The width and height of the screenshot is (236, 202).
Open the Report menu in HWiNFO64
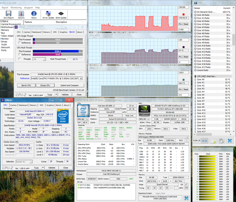pos(5,8)
